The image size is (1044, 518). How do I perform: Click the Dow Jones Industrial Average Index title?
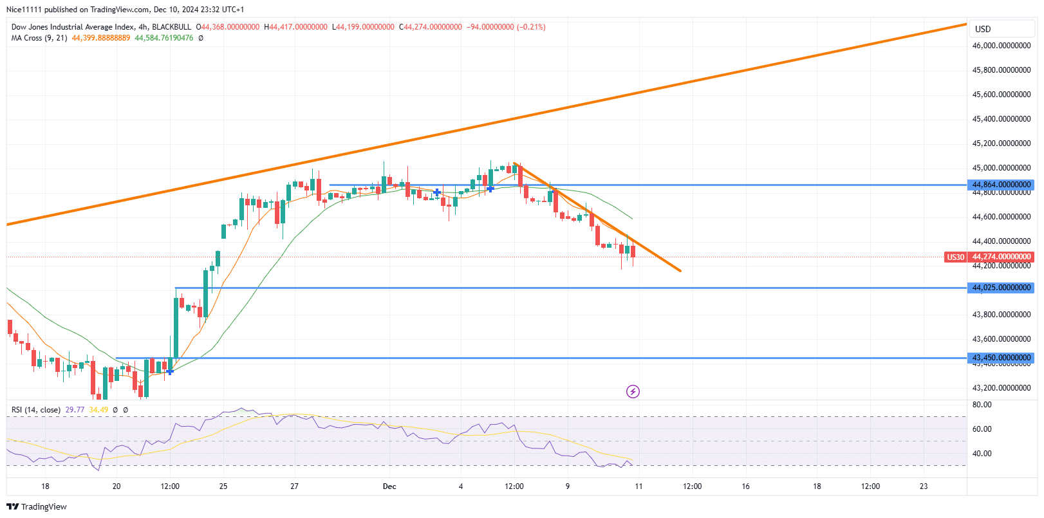73,27
